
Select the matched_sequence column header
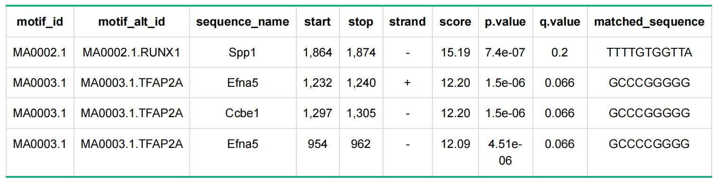pyautogui.click(x=649, y=22)
